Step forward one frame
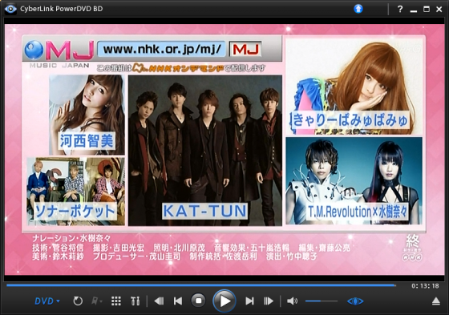 pyautogui.click(x=269, y=301)
